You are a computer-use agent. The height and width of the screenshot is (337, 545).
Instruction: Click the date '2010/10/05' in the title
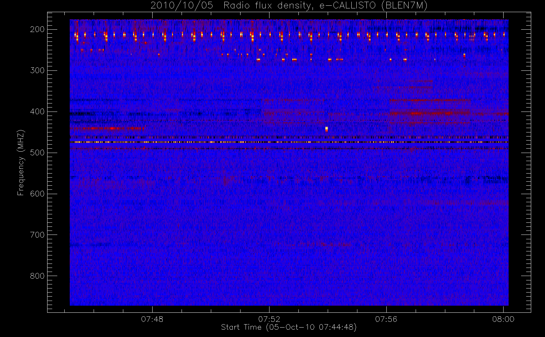click(182, 6)
